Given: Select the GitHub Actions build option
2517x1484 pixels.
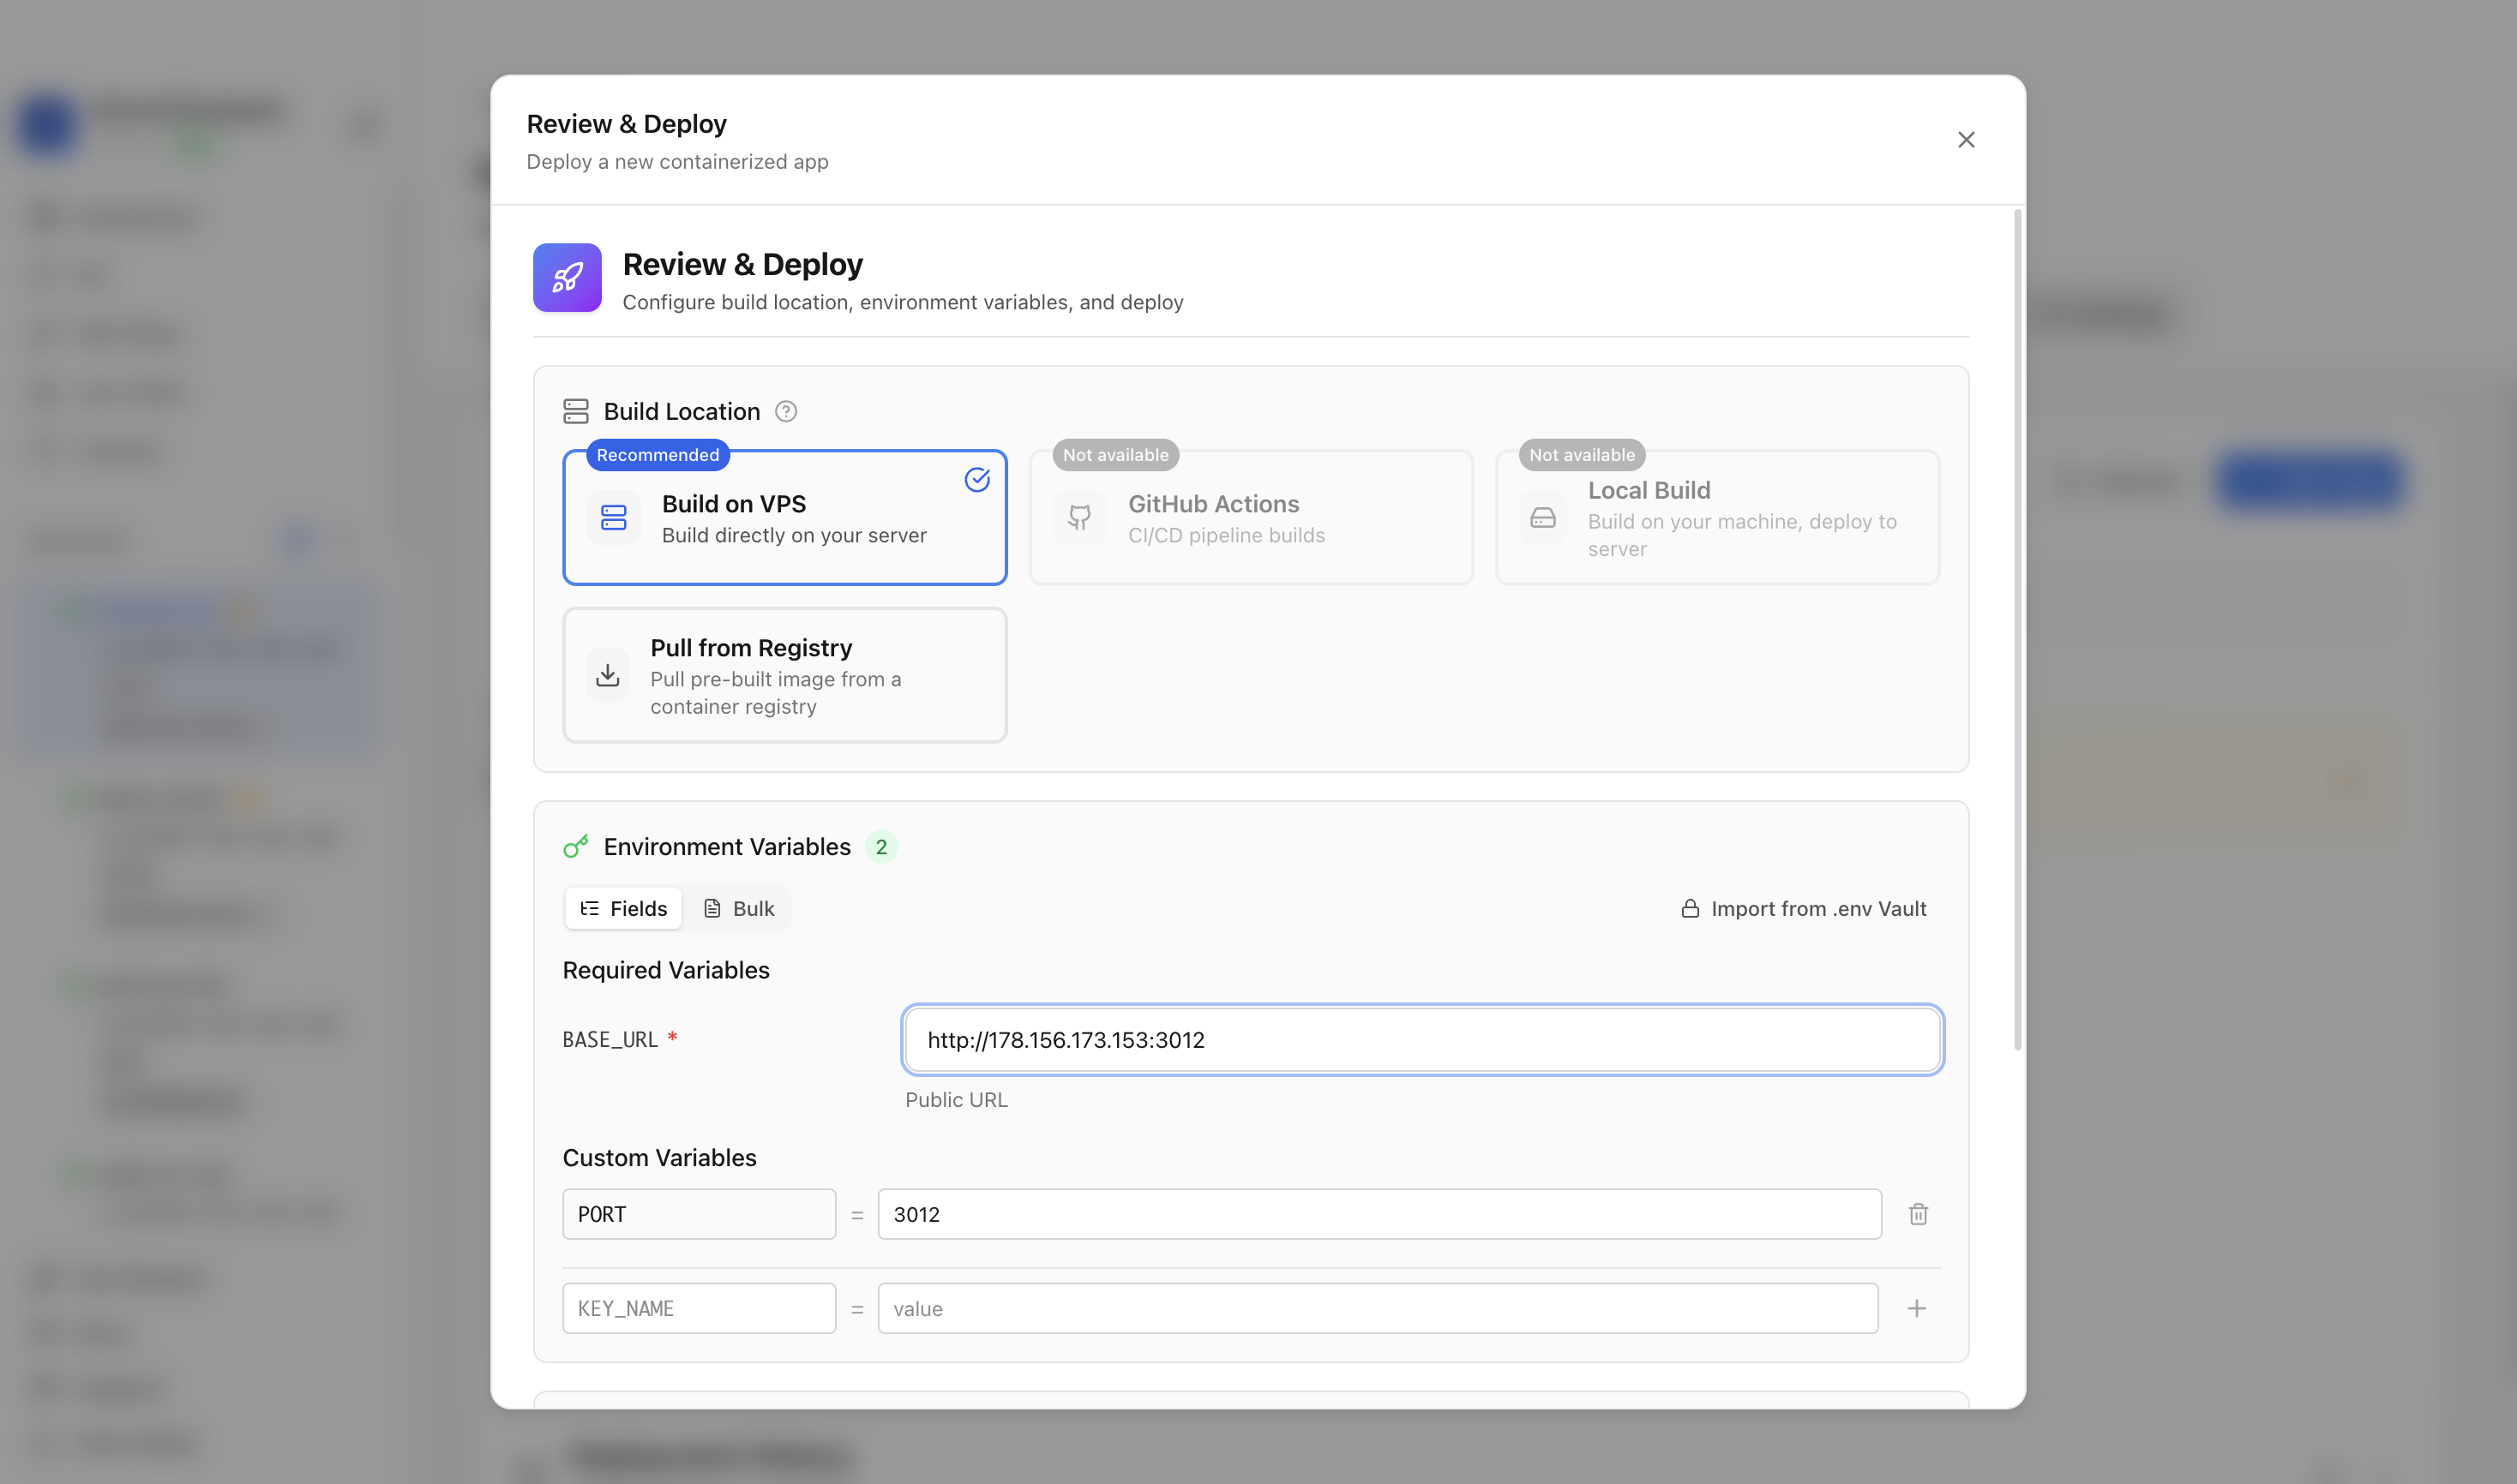Looking at the screenshot, I should [x=1251, y=518].
